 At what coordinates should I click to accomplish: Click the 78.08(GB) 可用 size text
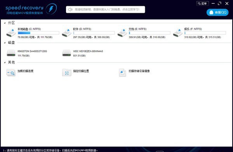[x=35, y=37]
